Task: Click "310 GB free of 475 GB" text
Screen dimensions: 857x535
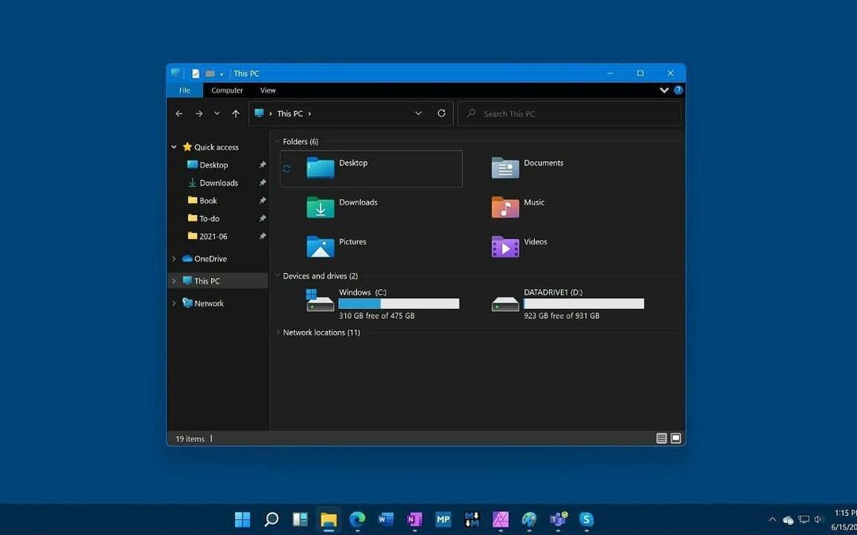Action: click(x=377, y=316)
